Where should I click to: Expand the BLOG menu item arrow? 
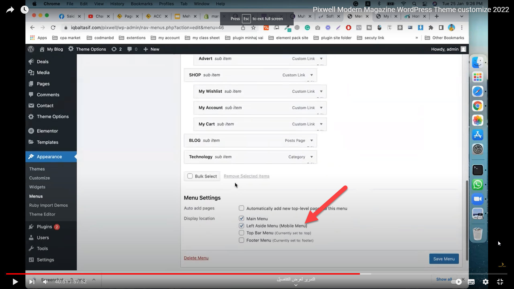(x=312, y=140)
